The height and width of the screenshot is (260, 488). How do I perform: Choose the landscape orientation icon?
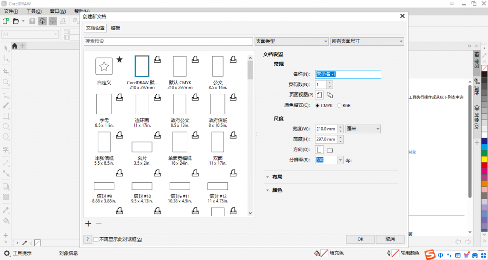330,150
